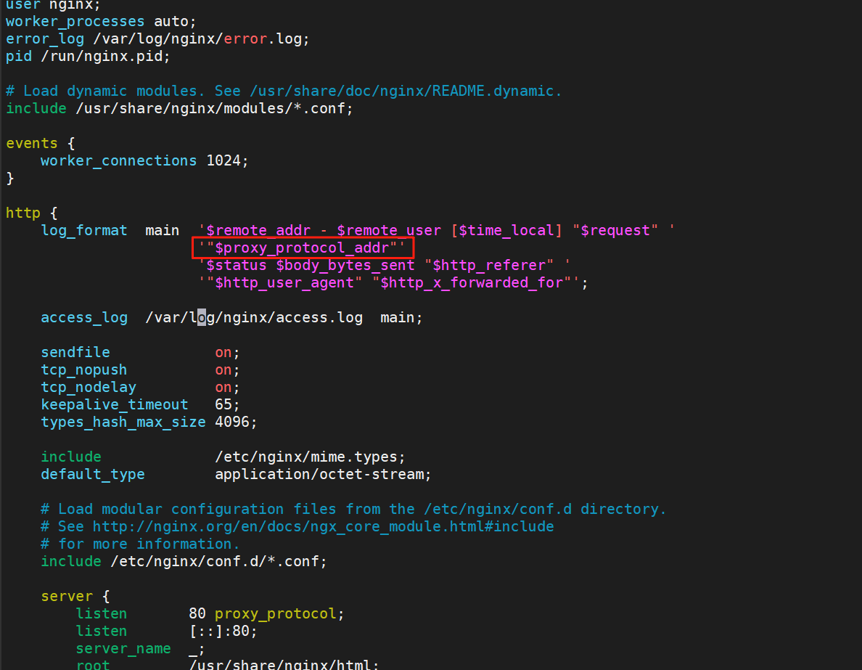The height and width of the screenshot is (670, 862).
Task: Click the '/usr/share/doc/nginx/README.dynamic.' comment path
Action: (406, 91)
